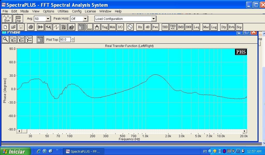Screen dimensions: 265x155
Task: Toggle the SNR measurement utility
Action: coord(188,27)
